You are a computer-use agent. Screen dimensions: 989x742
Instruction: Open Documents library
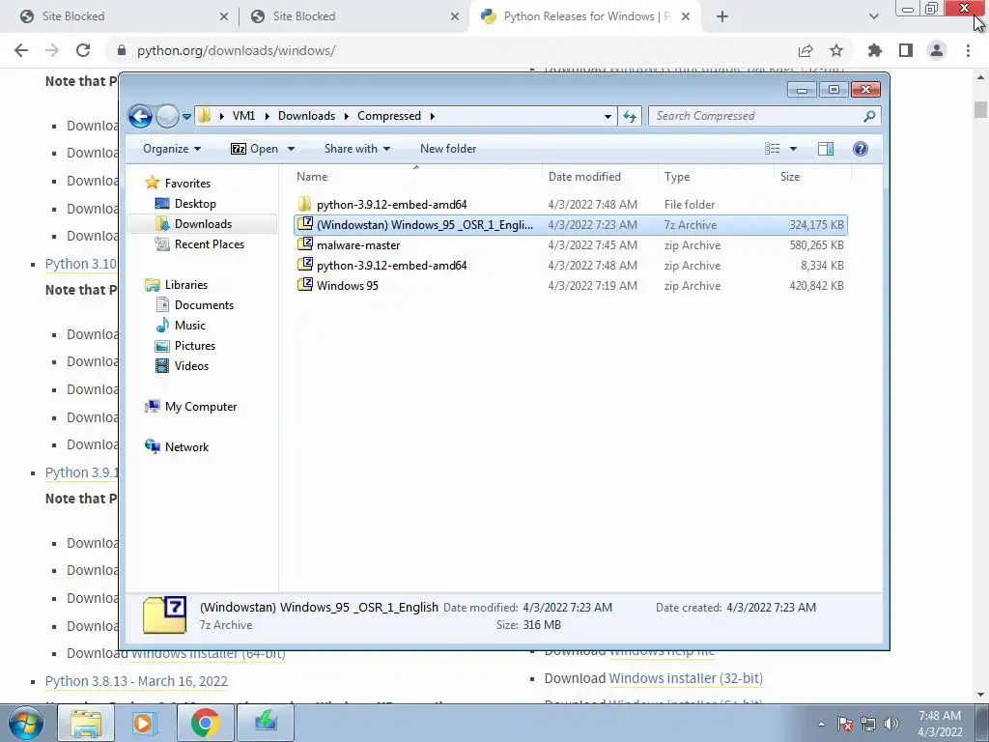[204, 304]
